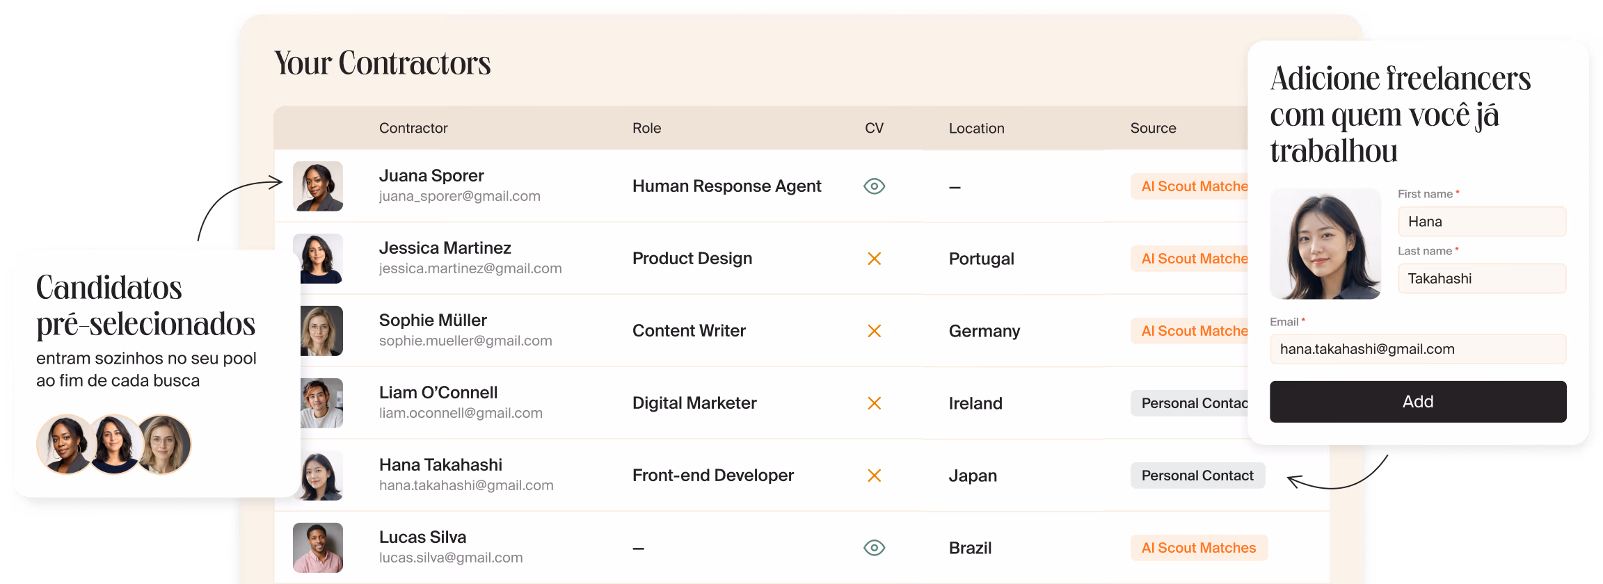
Task: Click first circular avatar in Candidatos card
Action: (66, 445)
